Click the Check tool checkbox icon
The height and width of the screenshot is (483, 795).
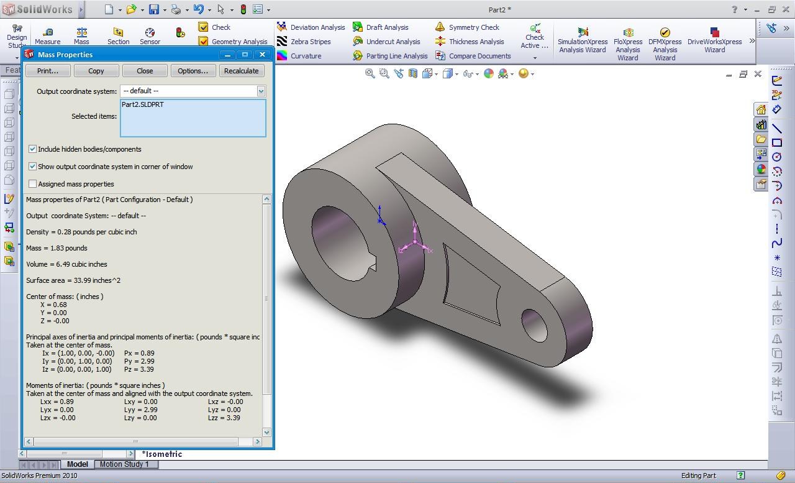[x=203, y=27]
